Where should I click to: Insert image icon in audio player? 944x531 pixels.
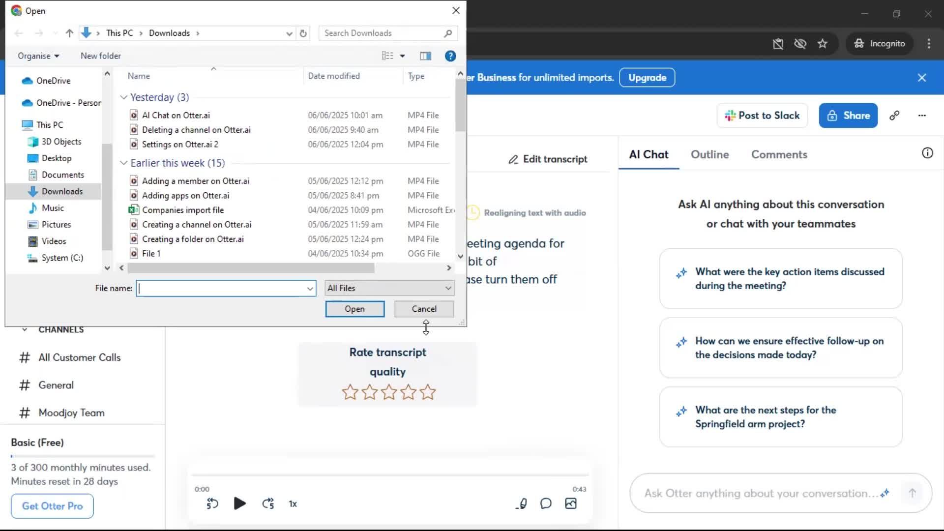571,503
